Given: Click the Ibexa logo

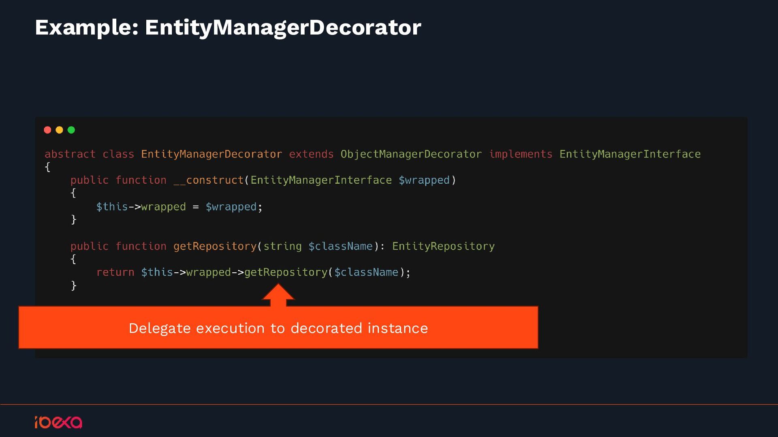Looking at the screenshot, I should [58, 422].
